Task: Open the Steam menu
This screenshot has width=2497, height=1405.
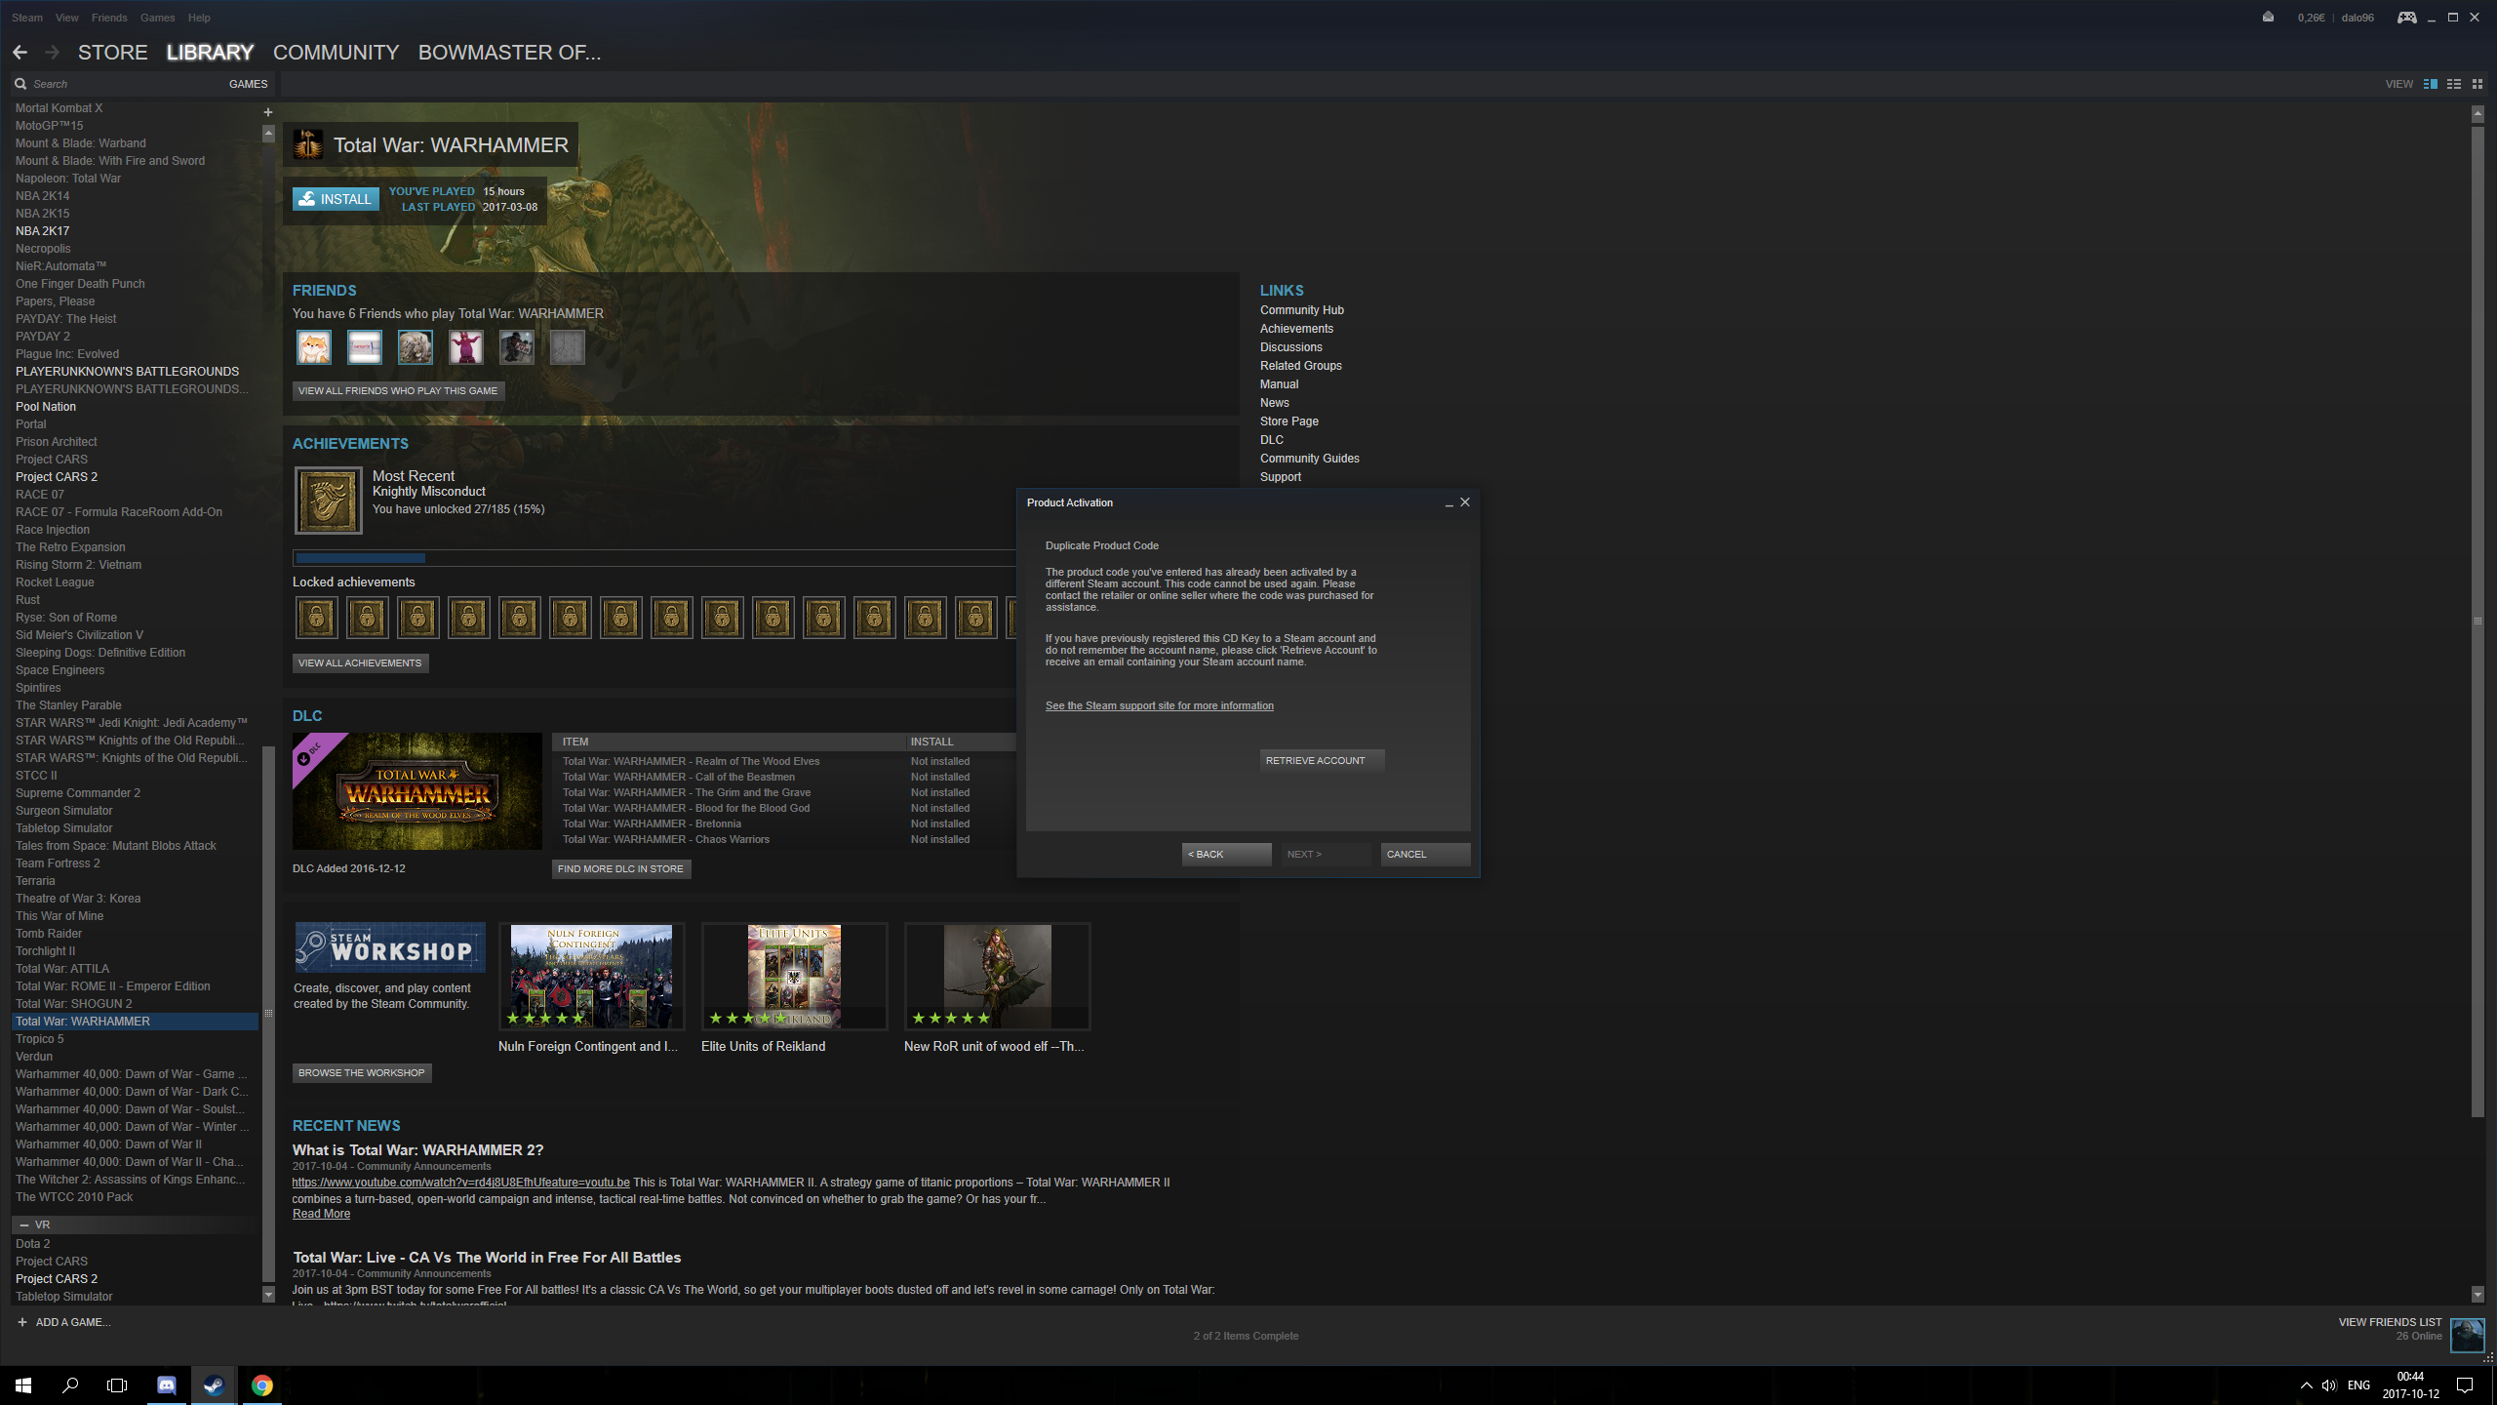Action: point(27,18)
